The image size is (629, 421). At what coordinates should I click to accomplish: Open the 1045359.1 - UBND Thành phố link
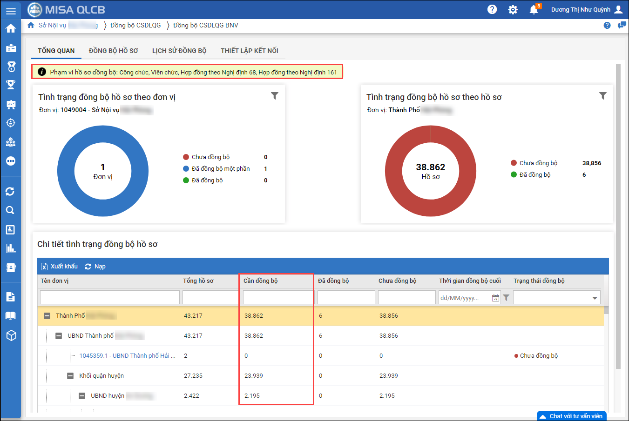pyautogui.click(x=127, y=356)
